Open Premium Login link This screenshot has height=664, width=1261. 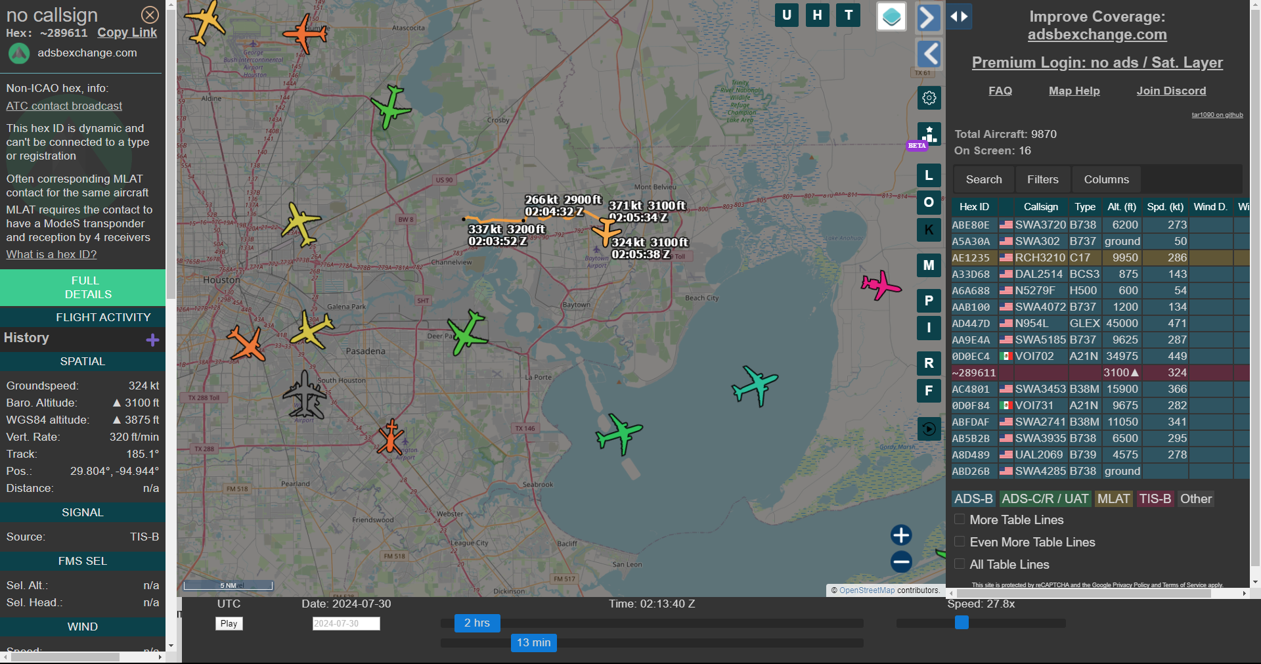point(1097,62)
